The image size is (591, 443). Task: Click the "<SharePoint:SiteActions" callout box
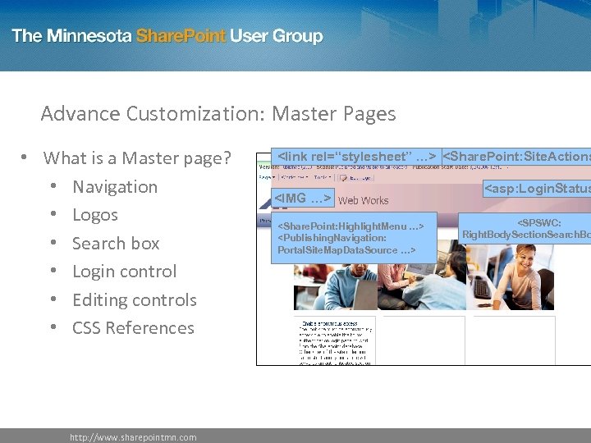(516, 157)
